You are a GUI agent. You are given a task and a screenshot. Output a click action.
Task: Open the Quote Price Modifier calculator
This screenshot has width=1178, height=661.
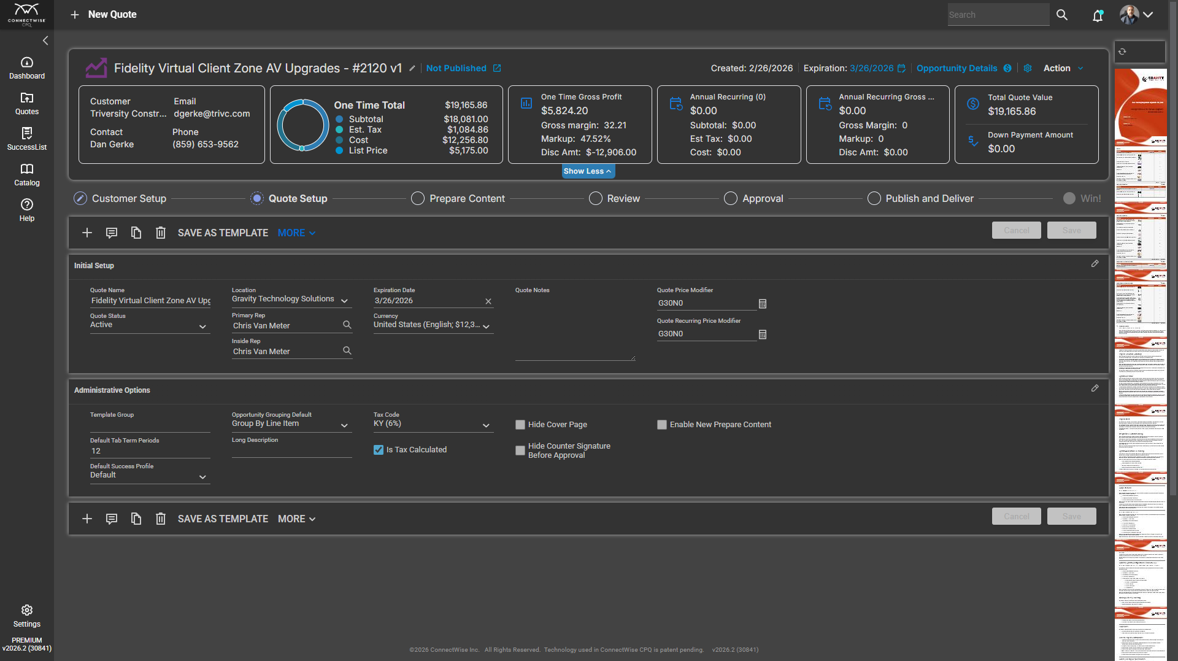[x=762, y=304]
